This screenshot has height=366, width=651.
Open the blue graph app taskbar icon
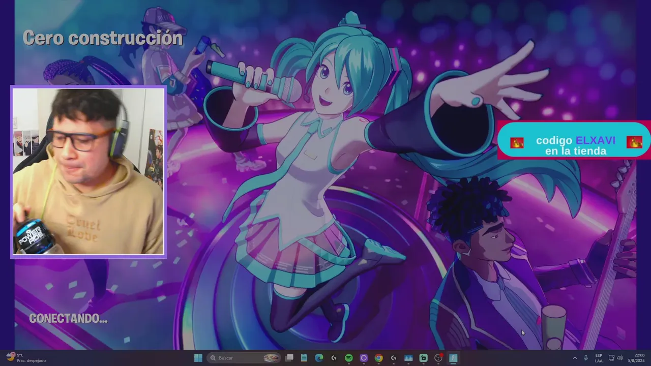(408, 358)
